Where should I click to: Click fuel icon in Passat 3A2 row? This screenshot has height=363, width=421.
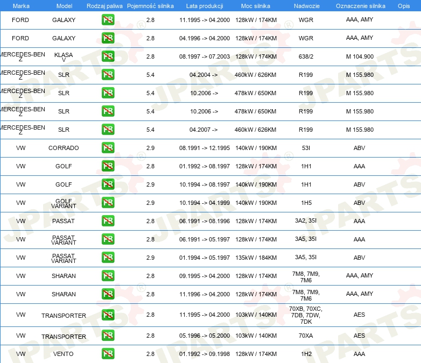click(108, 221)
